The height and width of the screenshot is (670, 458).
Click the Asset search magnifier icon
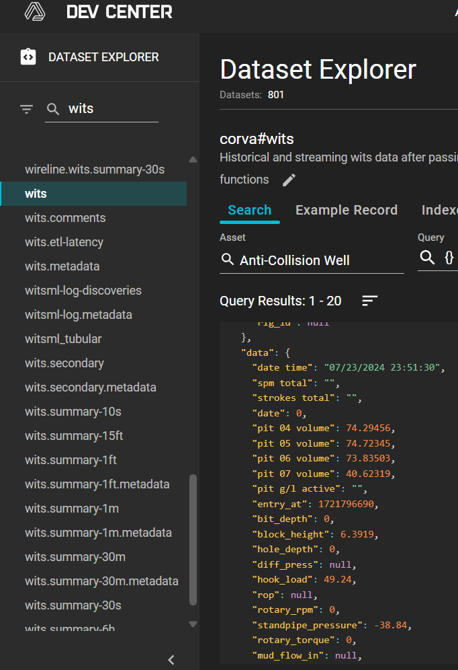coord(228,259)
